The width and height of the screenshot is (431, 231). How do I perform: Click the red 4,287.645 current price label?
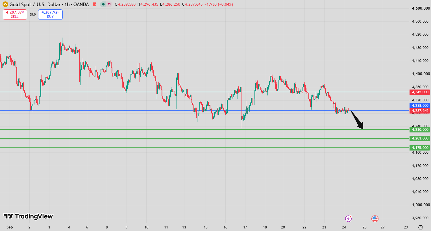pos(420,111)
